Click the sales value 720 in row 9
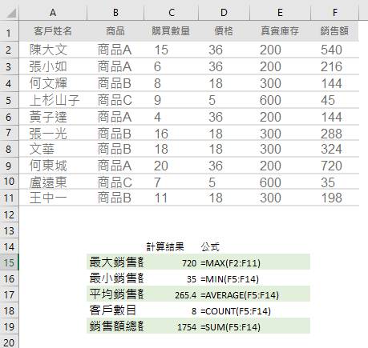The width and height of the screenshot is (368, 348). point(334,166)
